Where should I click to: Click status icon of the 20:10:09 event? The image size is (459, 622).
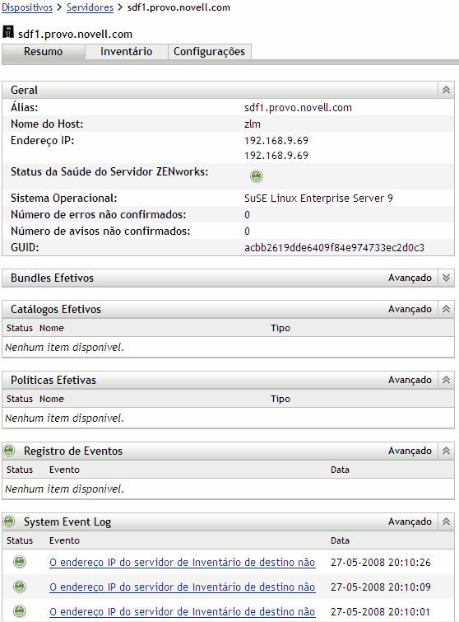[20, 587]
